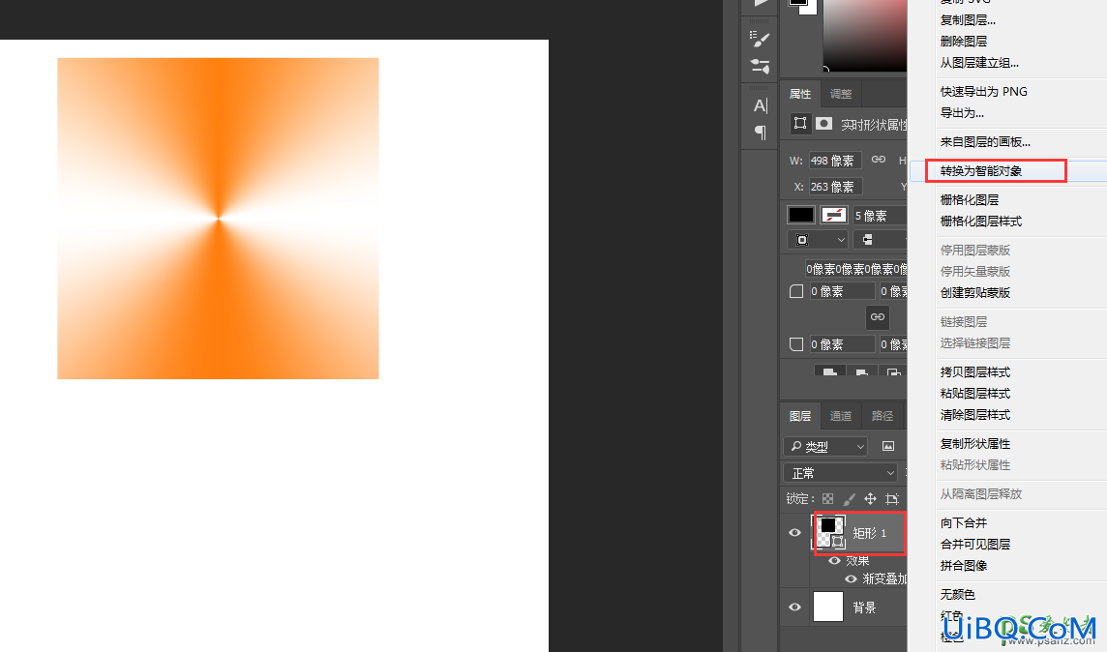Viewport: 1107px width, 652px height.
Task: Switch to the 属性 tab
Action: pyautogui.click(x=800, y=94)
